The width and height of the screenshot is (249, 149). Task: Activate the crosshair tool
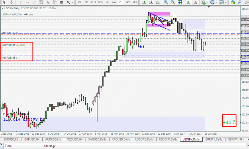tap(12, 2)
